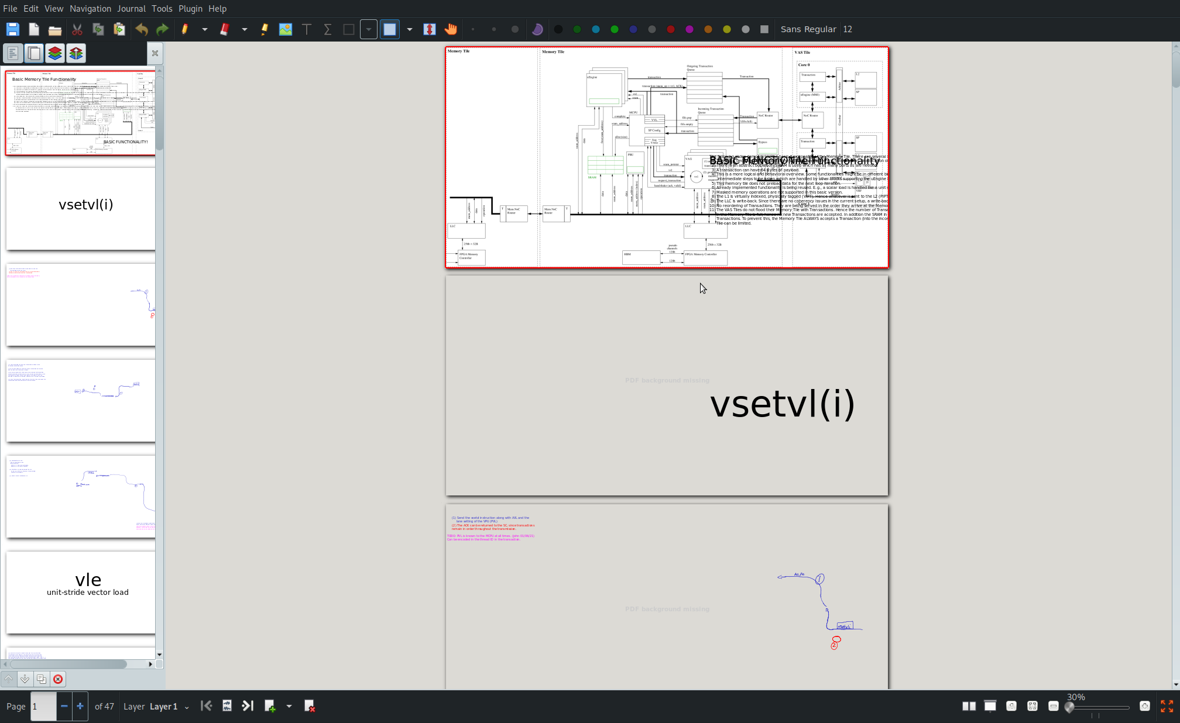This screenshot has height=723, width=1180.
Task: Go to the last page
Action: pyautogui.click(x=248, y=706)
